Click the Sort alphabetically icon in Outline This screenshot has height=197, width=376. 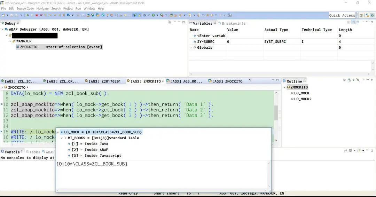[x=349, y=80]
